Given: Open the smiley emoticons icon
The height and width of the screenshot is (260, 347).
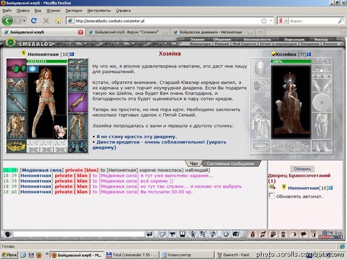Looking at the screenshot, I should (226, 234).
